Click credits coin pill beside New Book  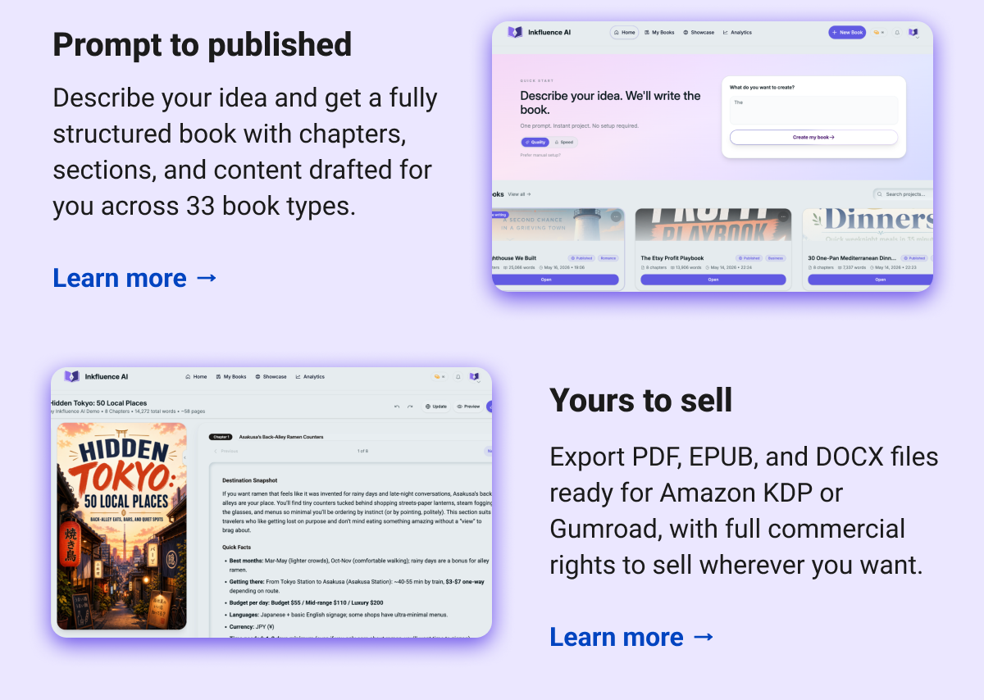(879, 33)
